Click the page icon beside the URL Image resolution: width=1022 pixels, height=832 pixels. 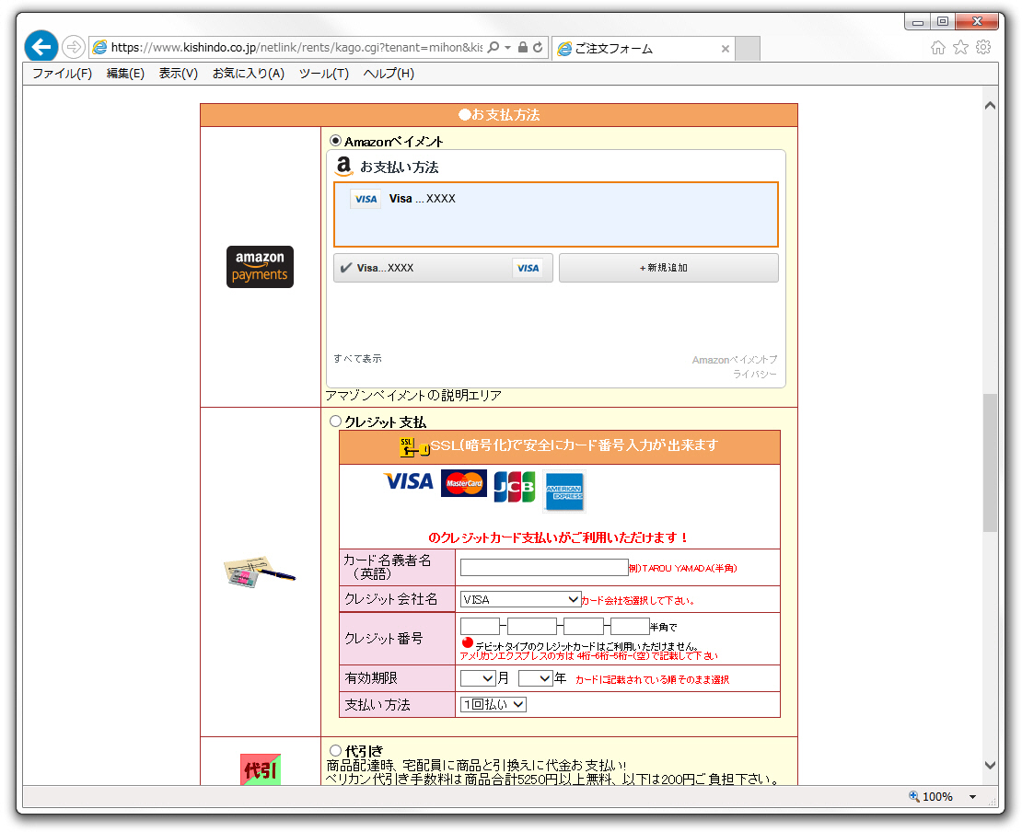[99, 47]
